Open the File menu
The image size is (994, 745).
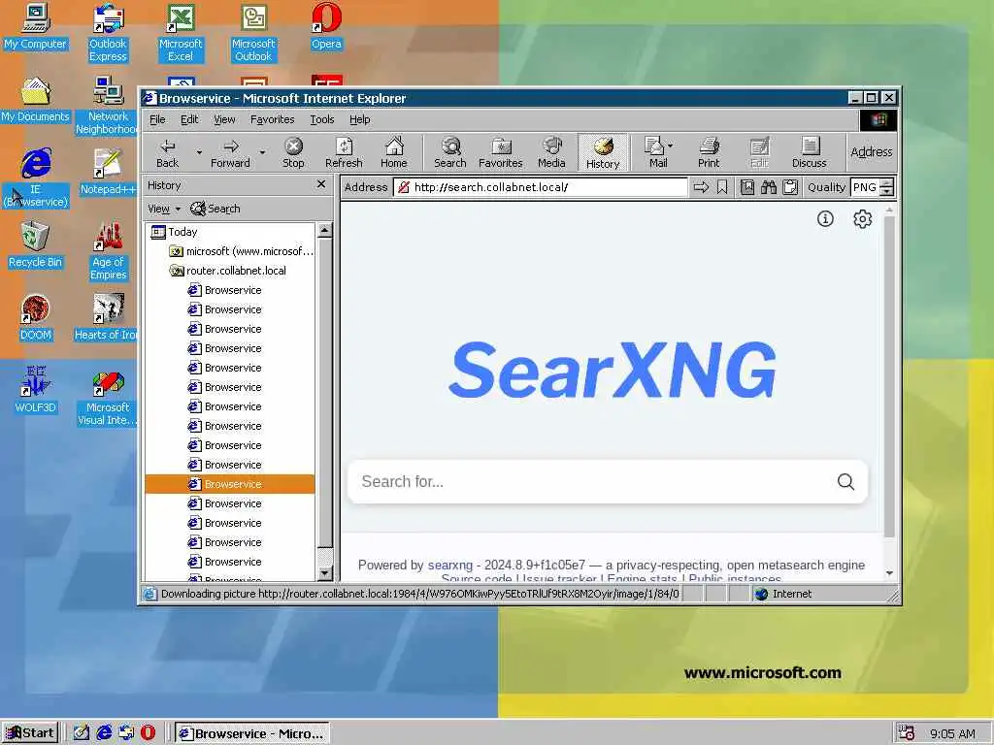(x=157, y=119)
